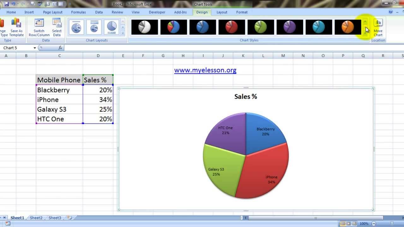Image resolution: width=404 pixels, height=227 pixels.
Task: Select the chart title Sales %
Action: click(246, 96)
